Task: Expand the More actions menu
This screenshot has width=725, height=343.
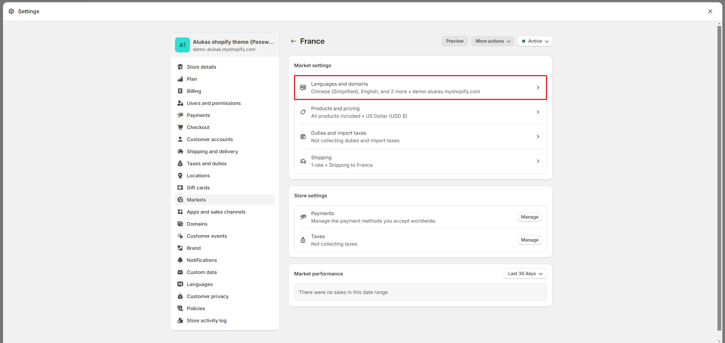Action: [493, 41]
